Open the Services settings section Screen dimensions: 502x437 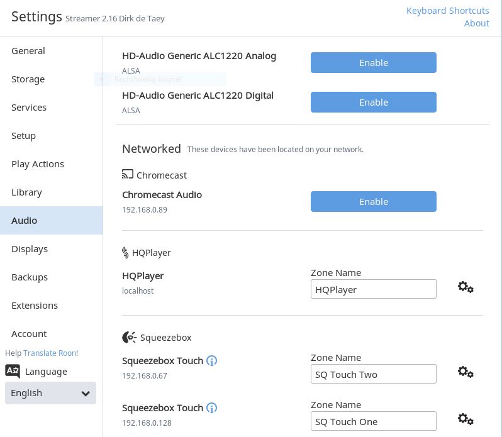coord(51,108)
